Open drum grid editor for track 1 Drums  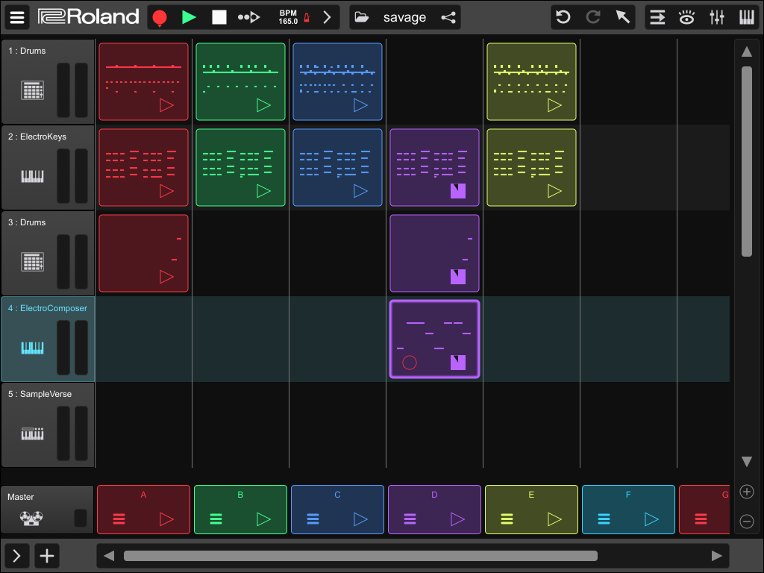(33, 90)
